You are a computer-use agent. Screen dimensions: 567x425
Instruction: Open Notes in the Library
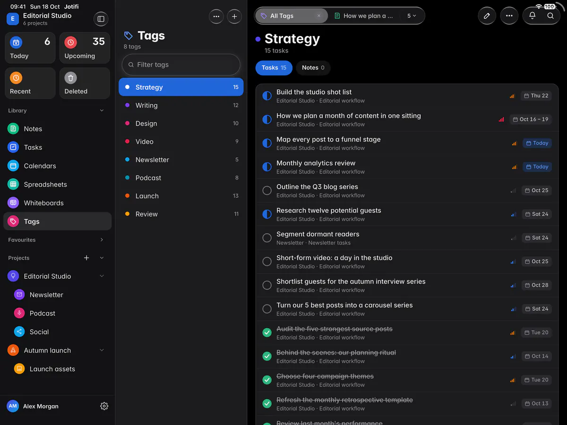click(x=57, y=129)
